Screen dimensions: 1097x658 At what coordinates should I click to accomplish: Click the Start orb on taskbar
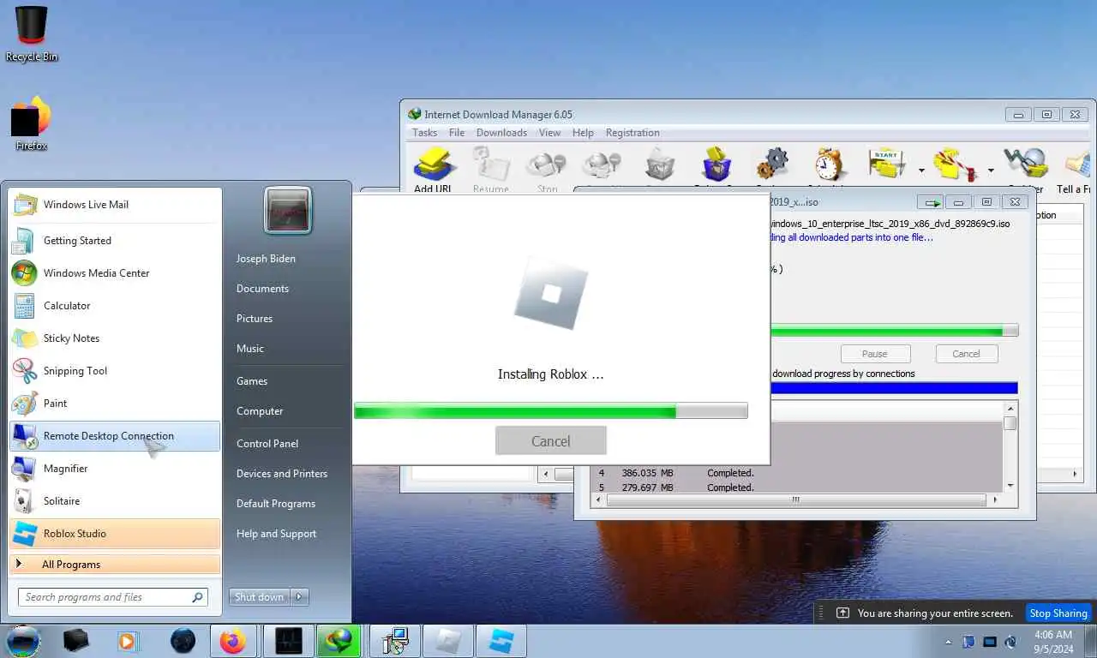point(24,640)
